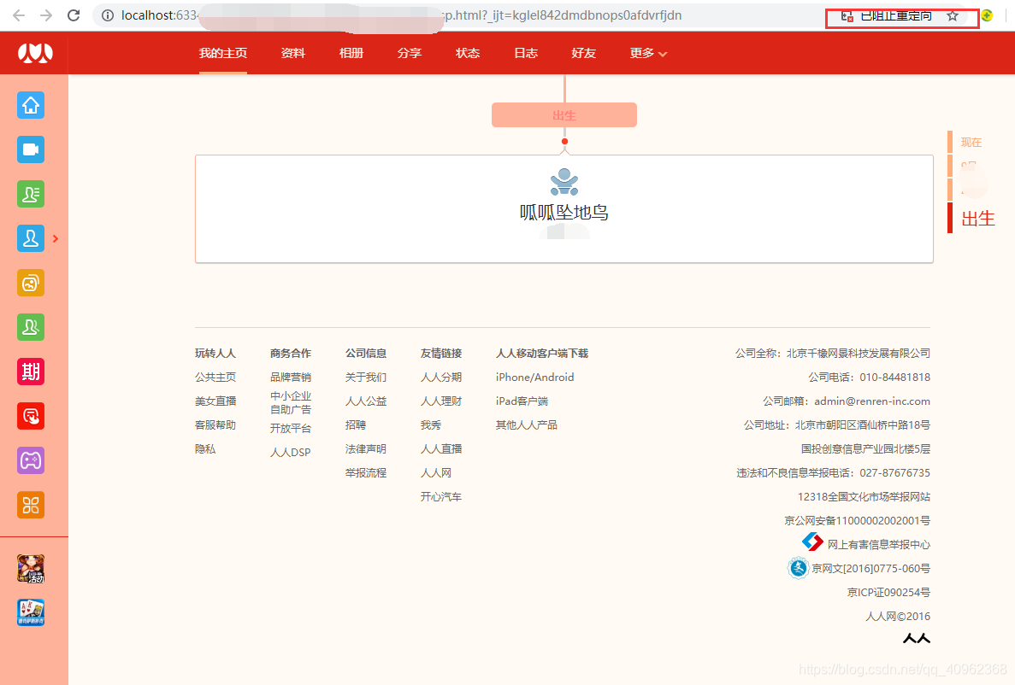The height and width of the screenshot is (685, 1015).
Task: Click the 品牌营销 footer link
Action: click(291, 378)
